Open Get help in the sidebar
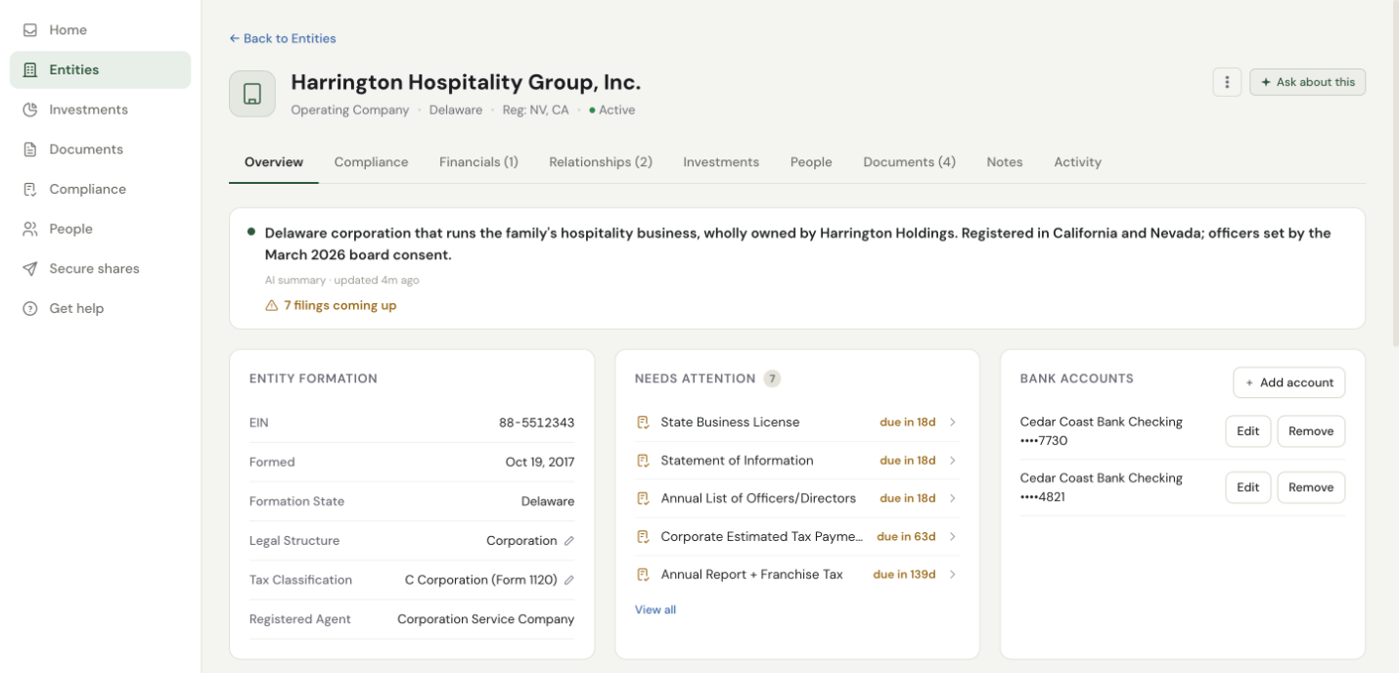The height and width of the screenshot is (673, 1399). point(100,308)
